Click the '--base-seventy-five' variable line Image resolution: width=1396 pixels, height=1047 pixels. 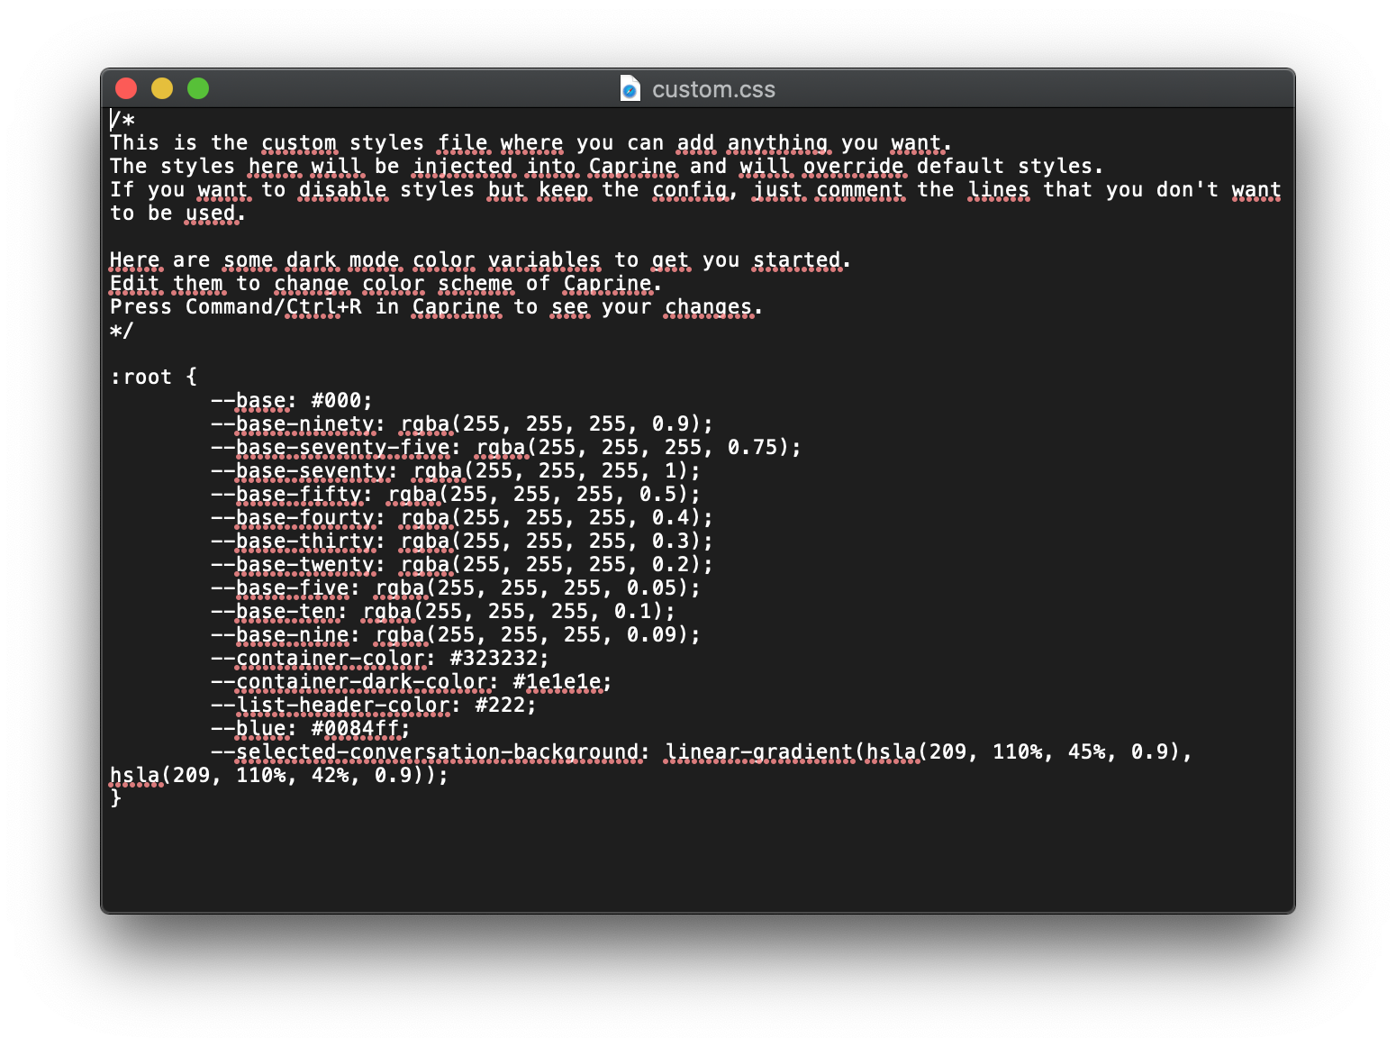tap(505, 447)
